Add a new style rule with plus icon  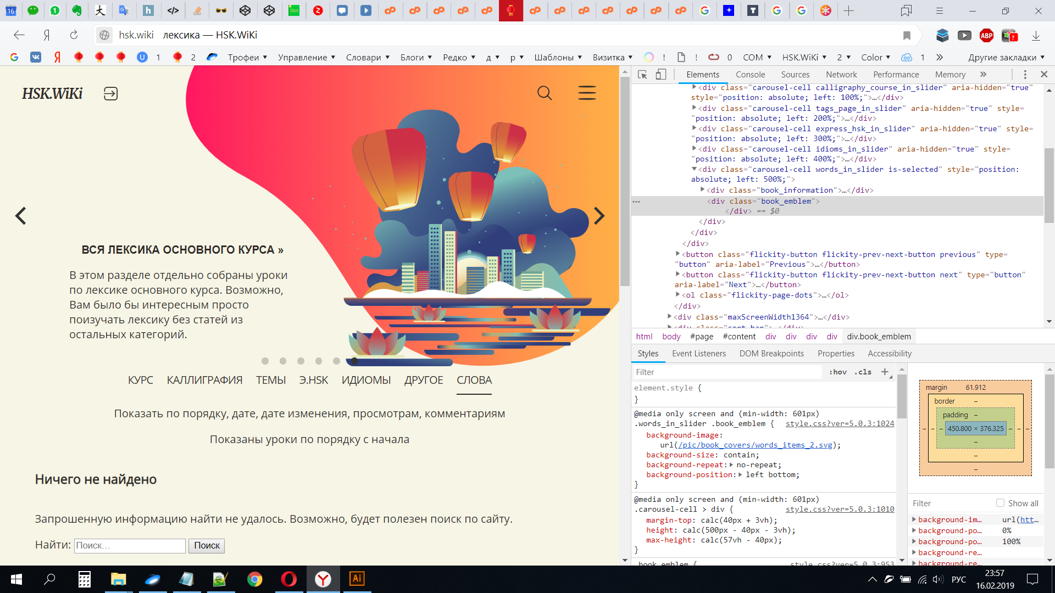(885, 372)
